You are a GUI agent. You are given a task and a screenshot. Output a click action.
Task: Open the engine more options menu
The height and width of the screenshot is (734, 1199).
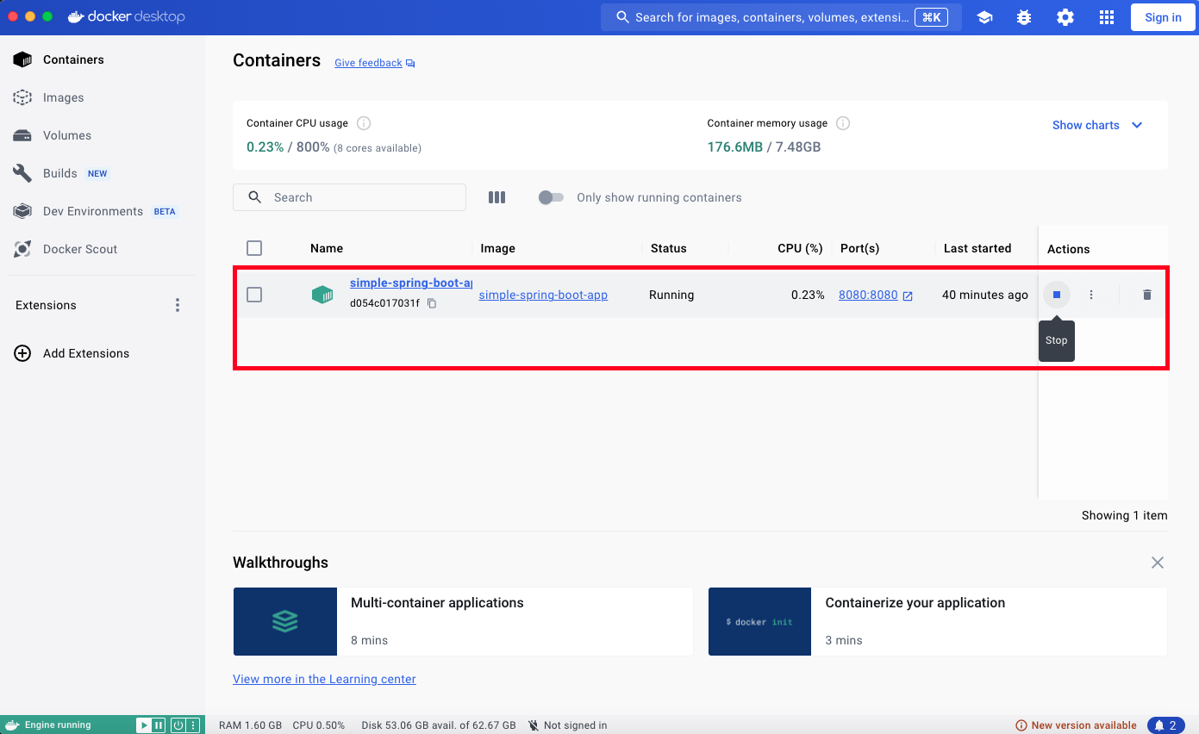point(193,725)
